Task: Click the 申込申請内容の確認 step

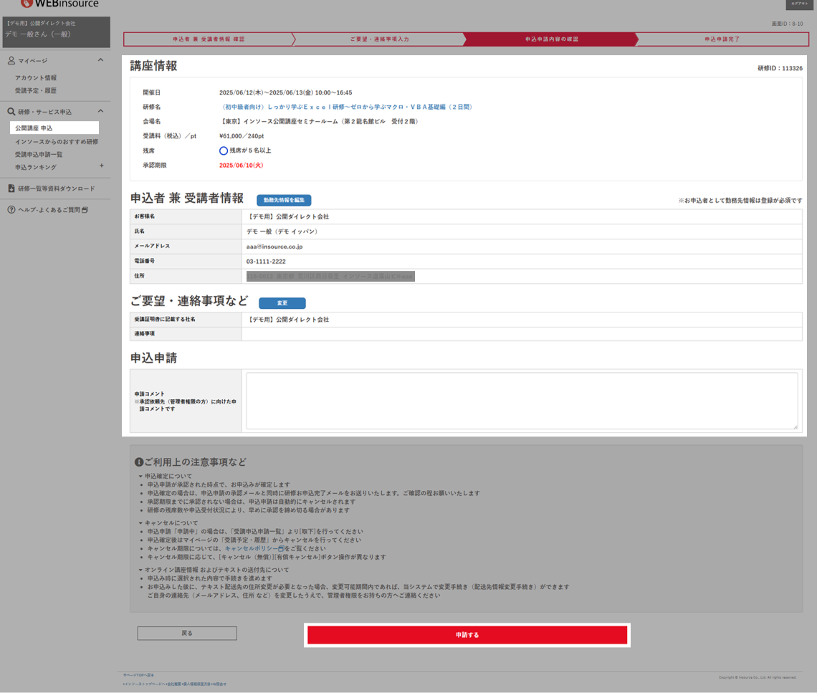Action: [551, 39]
